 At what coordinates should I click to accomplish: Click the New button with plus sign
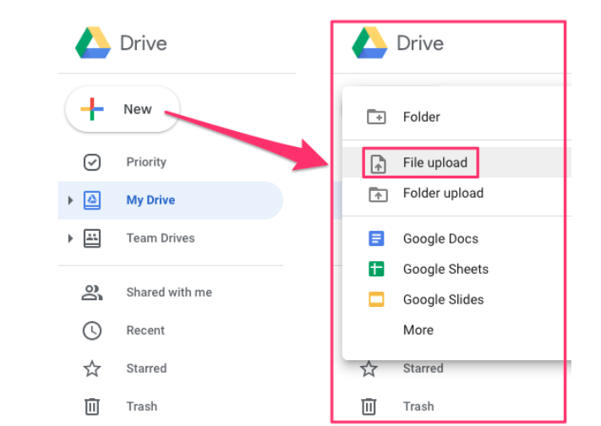[x=121, y=109]
